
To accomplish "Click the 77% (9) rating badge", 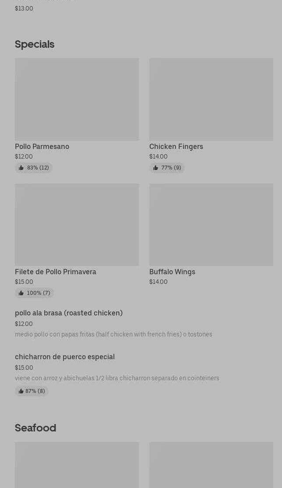I will tap(167, 168).
